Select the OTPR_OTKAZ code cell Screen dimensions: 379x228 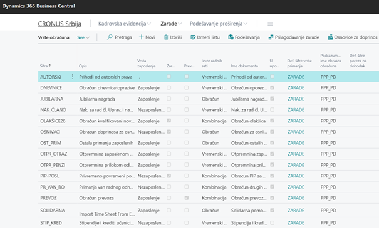coord(54,154)
